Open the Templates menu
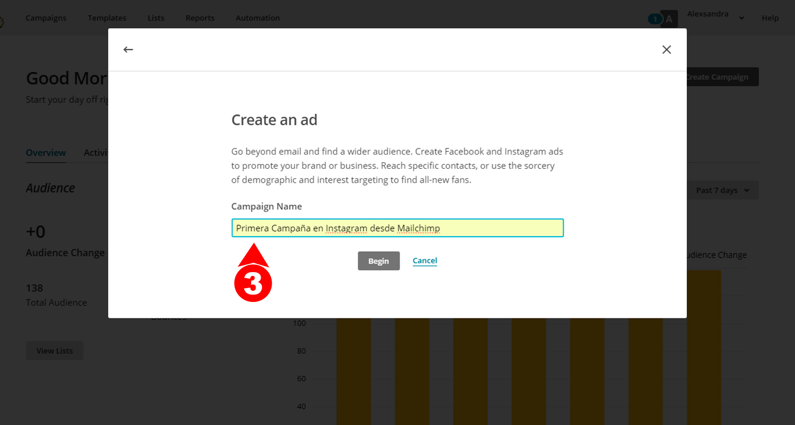The width and height of the screenshot is (795, 425). [107, 18]
